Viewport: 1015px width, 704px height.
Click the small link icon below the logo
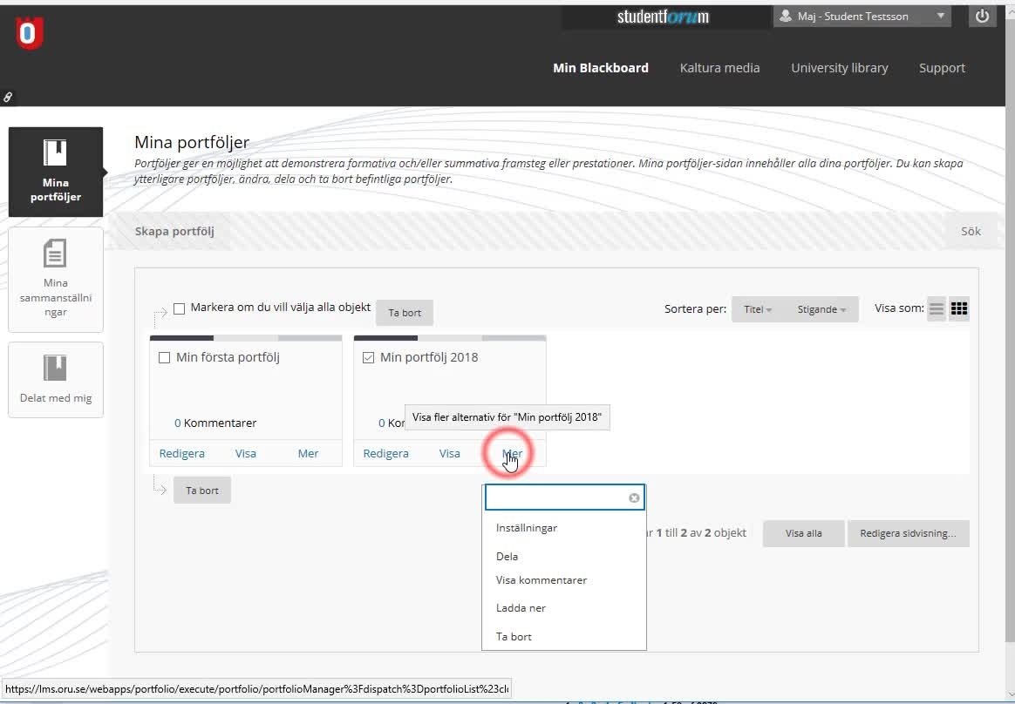(x=8, y=97)
